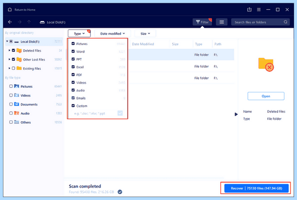297x200 pixels.
Task: Toggle the Deleted Files tree checkbox
Action: tap(13, 50)
